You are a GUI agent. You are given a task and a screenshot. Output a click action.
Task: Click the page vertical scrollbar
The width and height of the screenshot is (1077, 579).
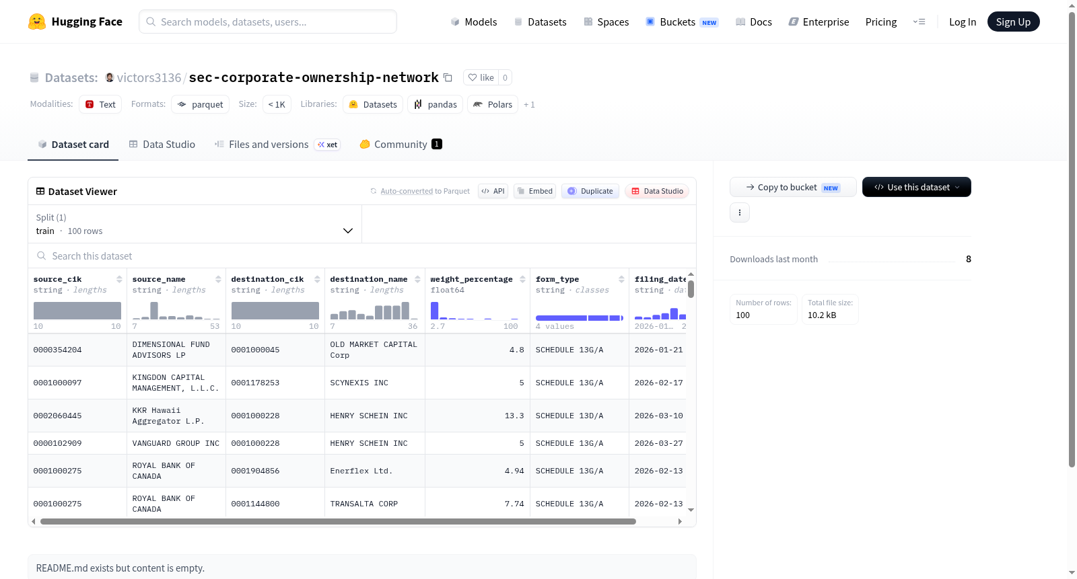tap(1072, 239)
